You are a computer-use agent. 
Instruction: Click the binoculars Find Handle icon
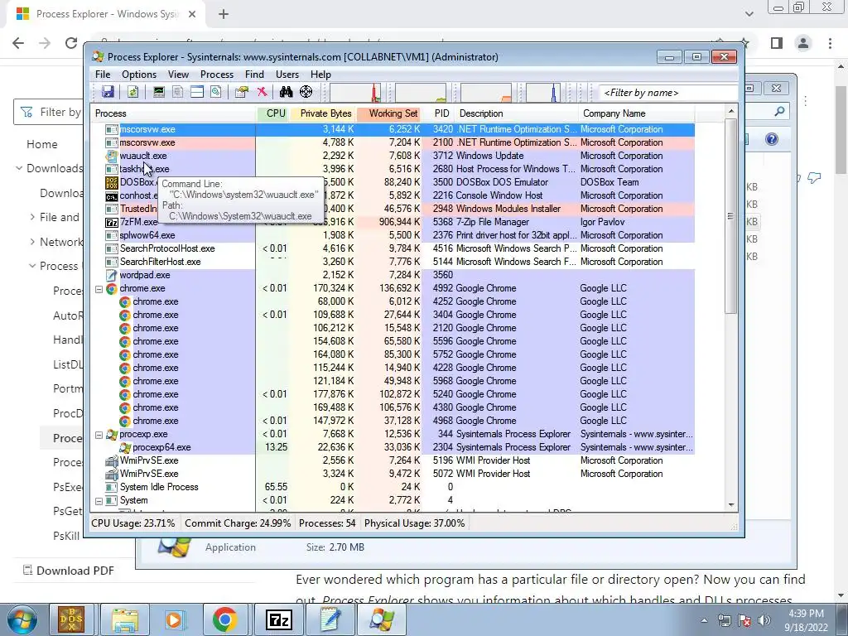pos(286,92)
